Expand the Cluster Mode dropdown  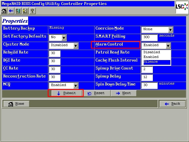pyautogui.click(x=76, y=46)
